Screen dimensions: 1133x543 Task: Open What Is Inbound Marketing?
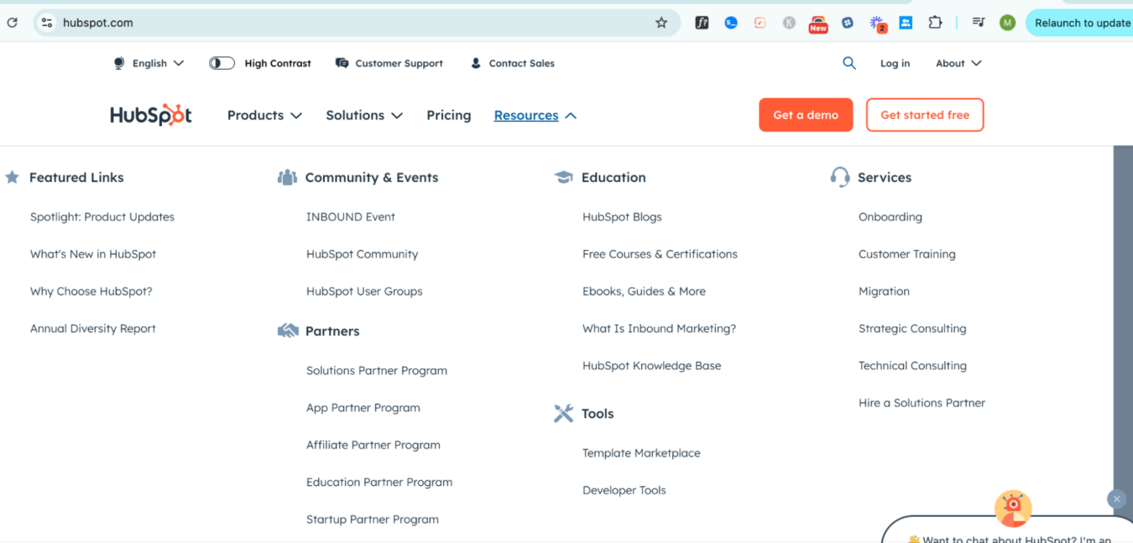click(x=659, y=328)
